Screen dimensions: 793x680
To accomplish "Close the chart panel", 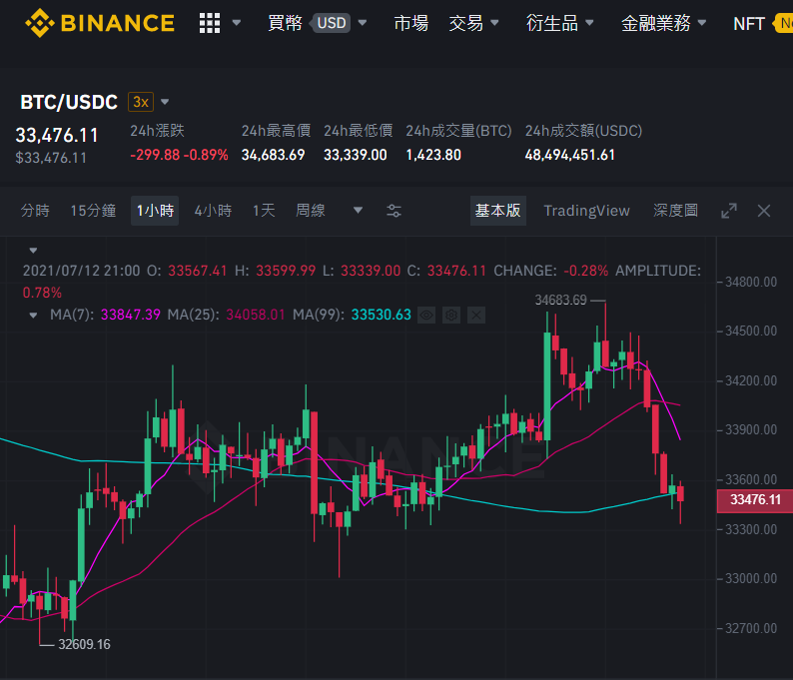I will (764, 211).
